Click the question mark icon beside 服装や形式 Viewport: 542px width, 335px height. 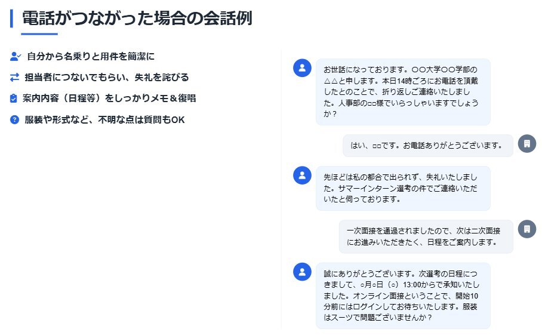click(14, 119)
